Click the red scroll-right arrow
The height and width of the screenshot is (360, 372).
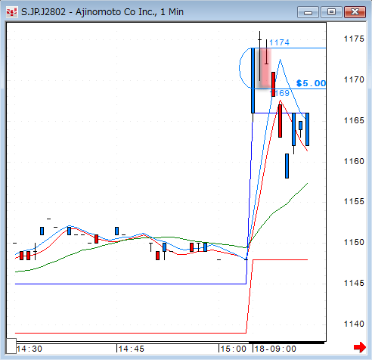(x=360, y=347)
